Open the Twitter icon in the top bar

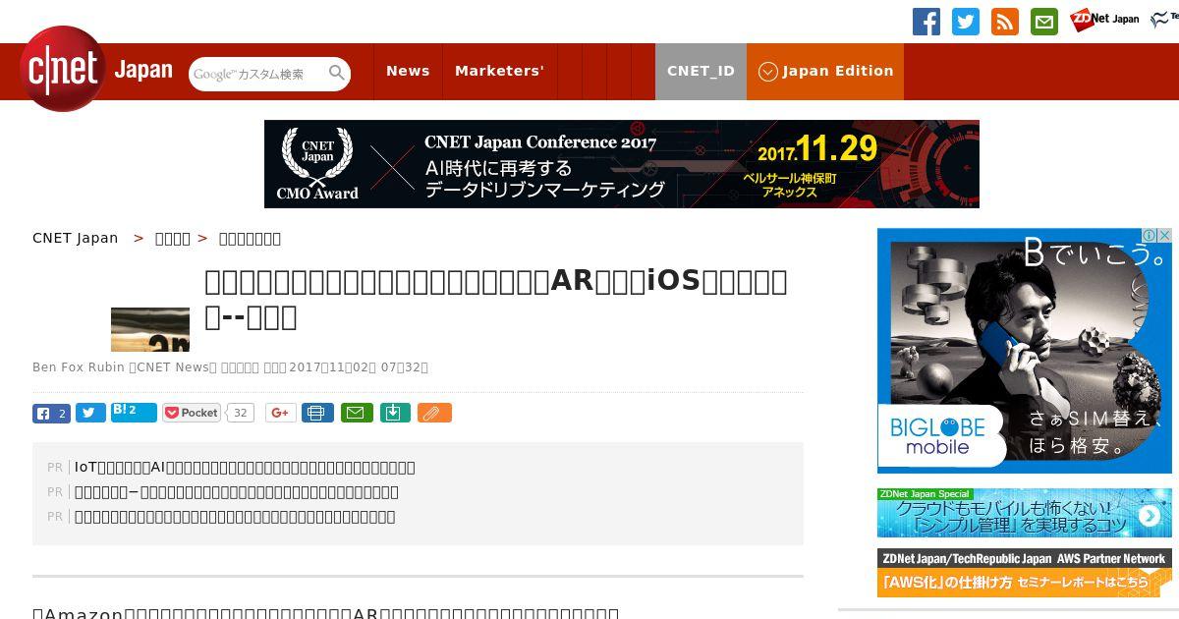[966, 22]
